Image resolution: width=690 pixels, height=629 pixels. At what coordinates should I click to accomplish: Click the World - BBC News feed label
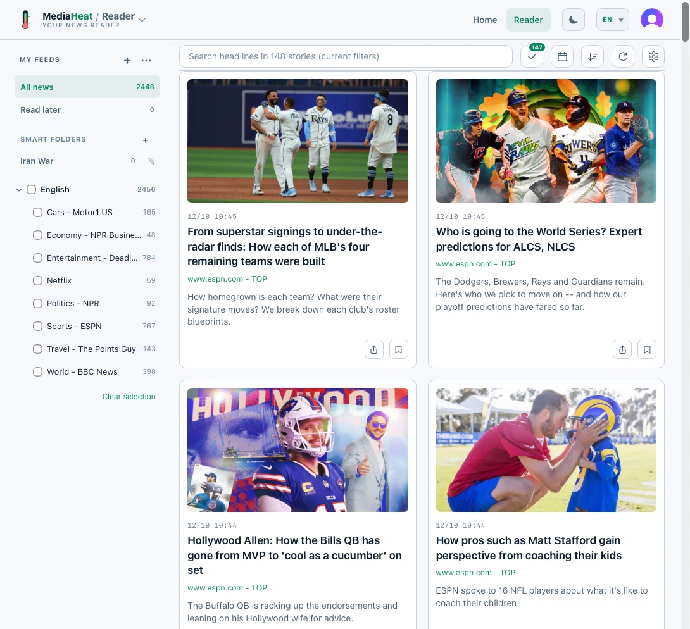[x=82, y=371]
